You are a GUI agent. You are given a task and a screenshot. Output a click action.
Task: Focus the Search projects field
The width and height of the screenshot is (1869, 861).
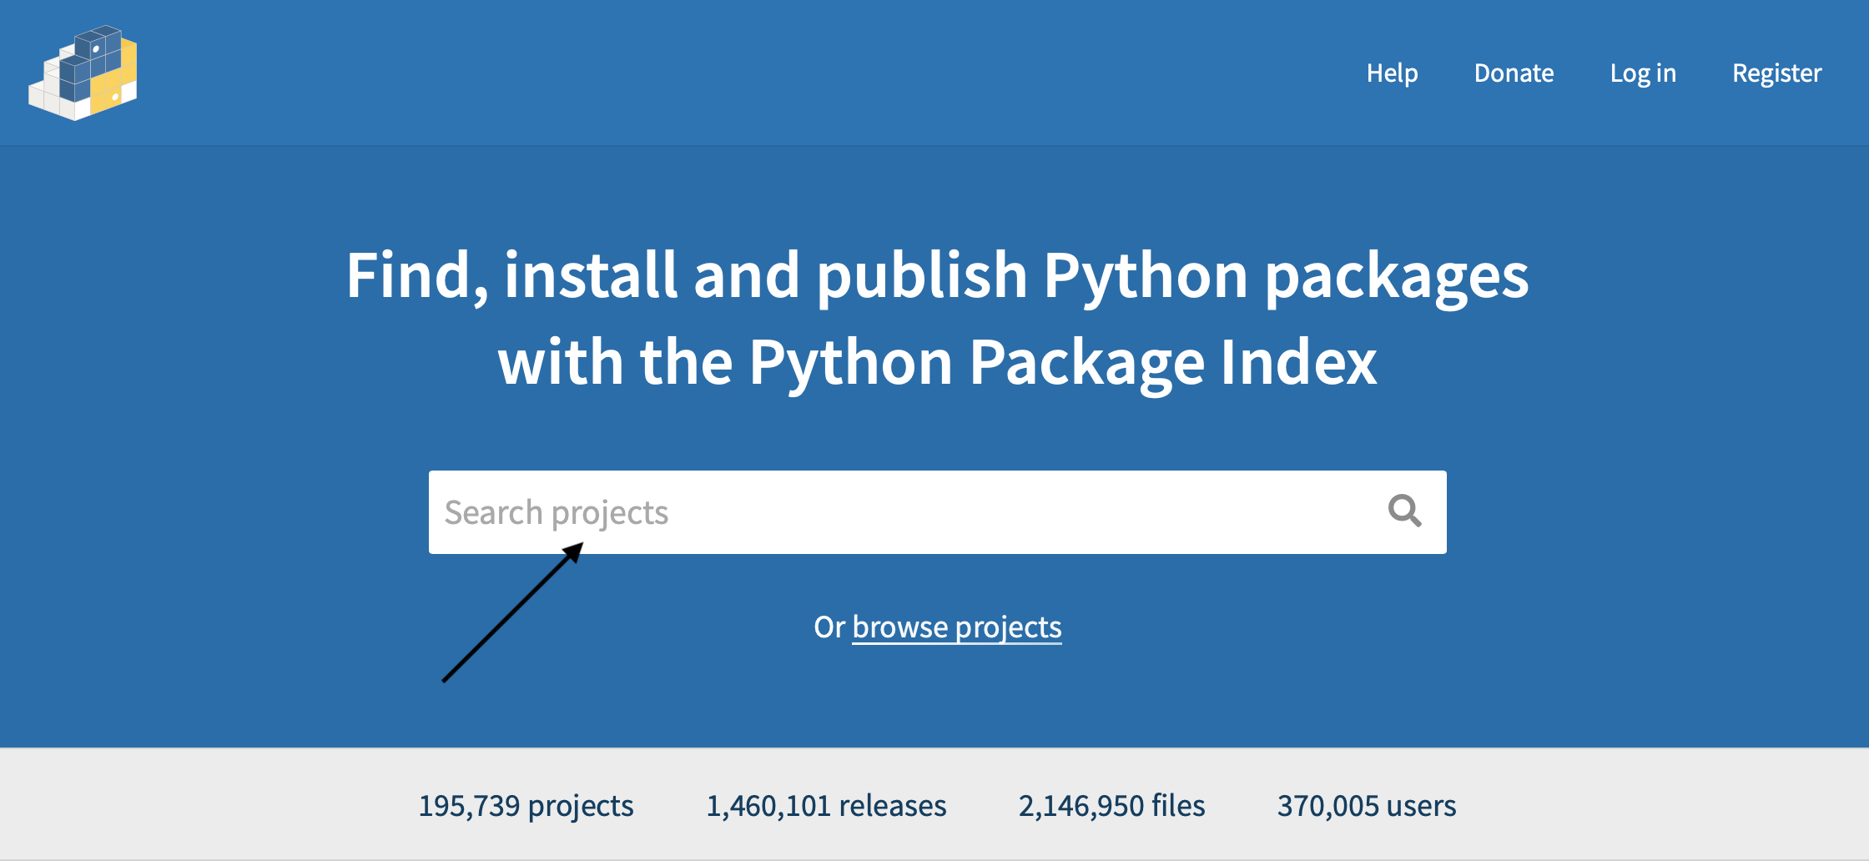point(937,512)
